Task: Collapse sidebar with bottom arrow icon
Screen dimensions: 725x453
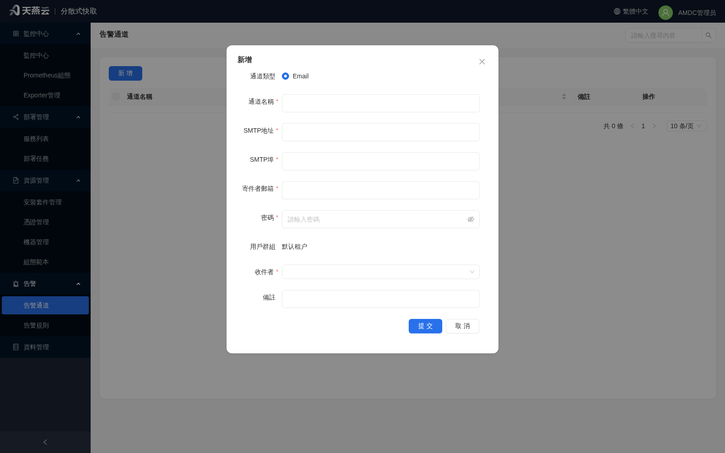Action: click(x=45, y=442)
